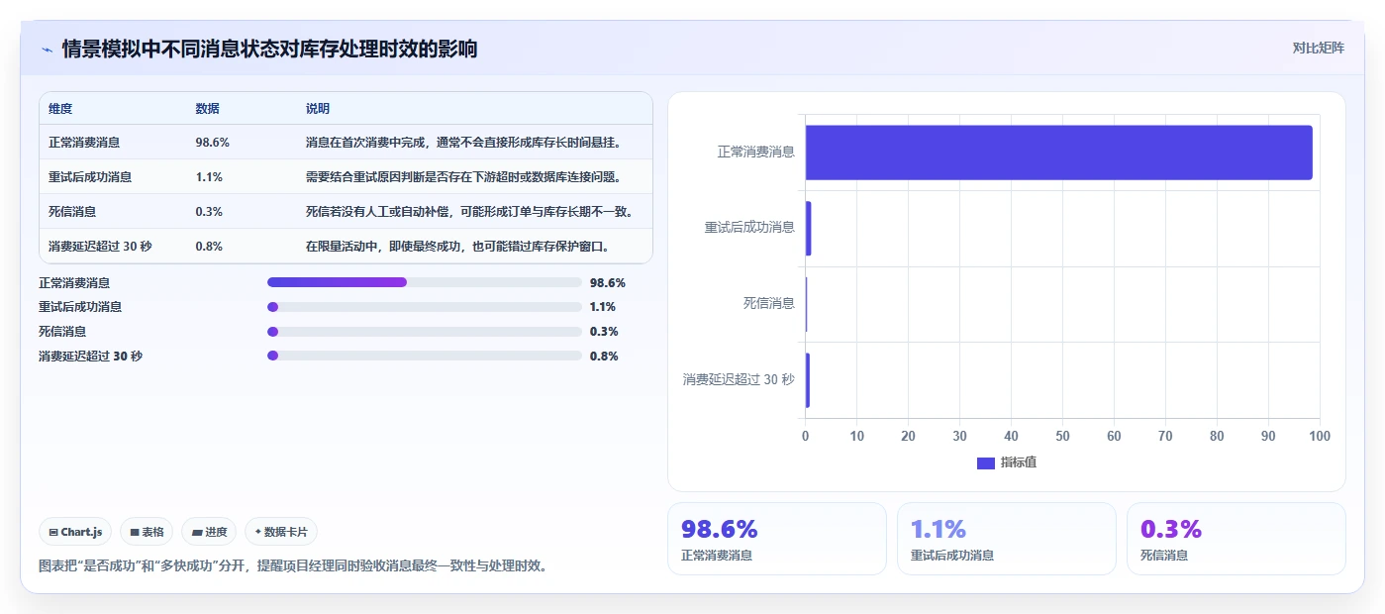
Task: Click the 正常消费消息 progress bar
Action: pos(424,282)
